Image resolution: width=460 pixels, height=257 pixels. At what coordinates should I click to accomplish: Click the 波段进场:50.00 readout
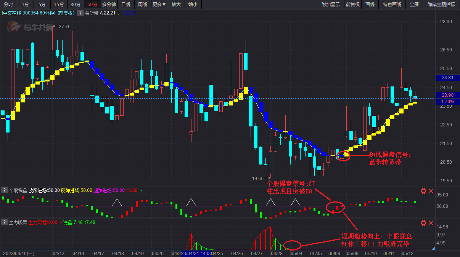(x=44, y=190)
